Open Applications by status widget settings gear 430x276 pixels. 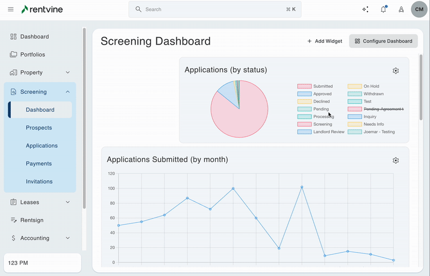[396, 71]
